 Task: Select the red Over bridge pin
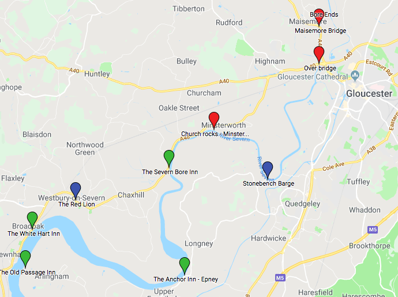click(319, 54)
